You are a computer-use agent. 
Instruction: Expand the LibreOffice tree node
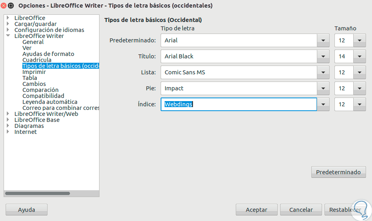8,18
